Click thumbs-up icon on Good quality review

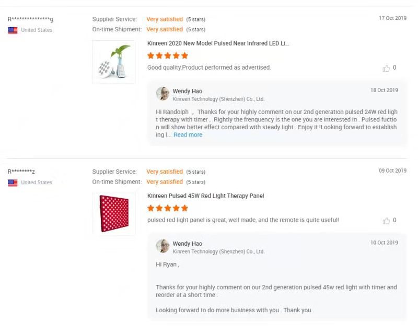[386, 68]
